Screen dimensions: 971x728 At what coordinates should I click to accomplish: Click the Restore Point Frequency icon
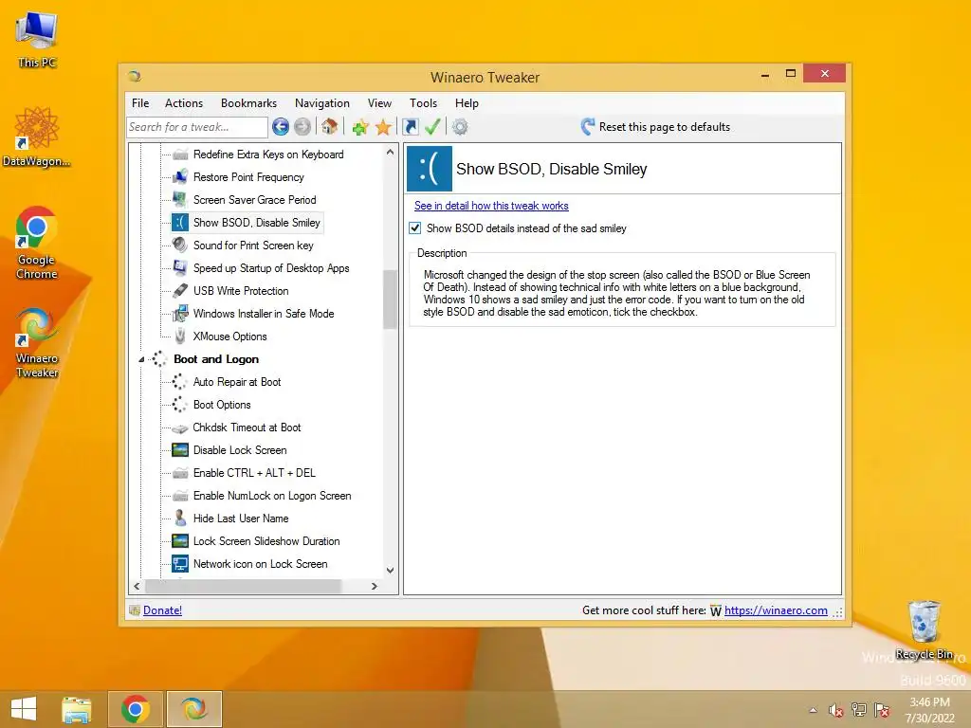tap(180, 177)
